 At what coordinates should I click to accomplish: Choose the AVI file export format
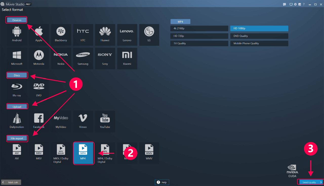pyautogui.click(x=17, y=153)
